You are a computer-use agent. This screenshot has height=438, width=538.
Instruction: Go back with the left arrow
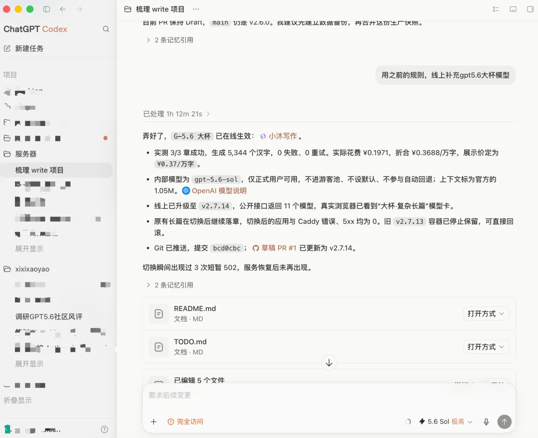[x=63, y=9]
